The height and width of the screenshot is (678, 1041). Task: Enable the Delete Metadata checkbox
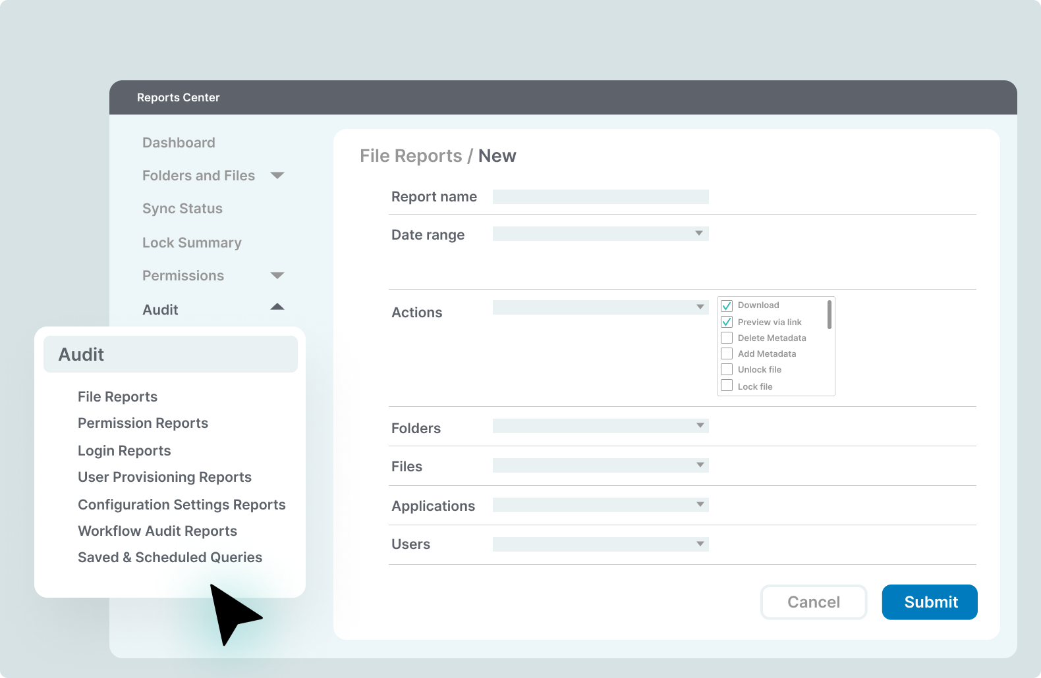point(727,338)
